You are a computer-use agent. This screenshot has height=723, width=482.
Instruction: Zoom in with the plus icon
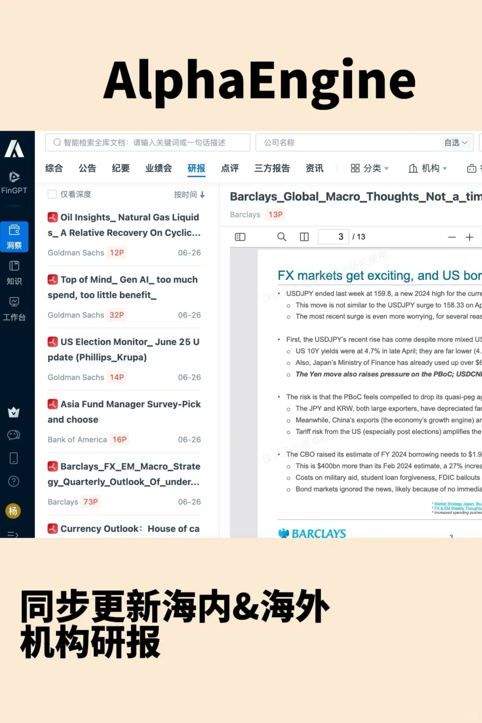click(470, 237)
